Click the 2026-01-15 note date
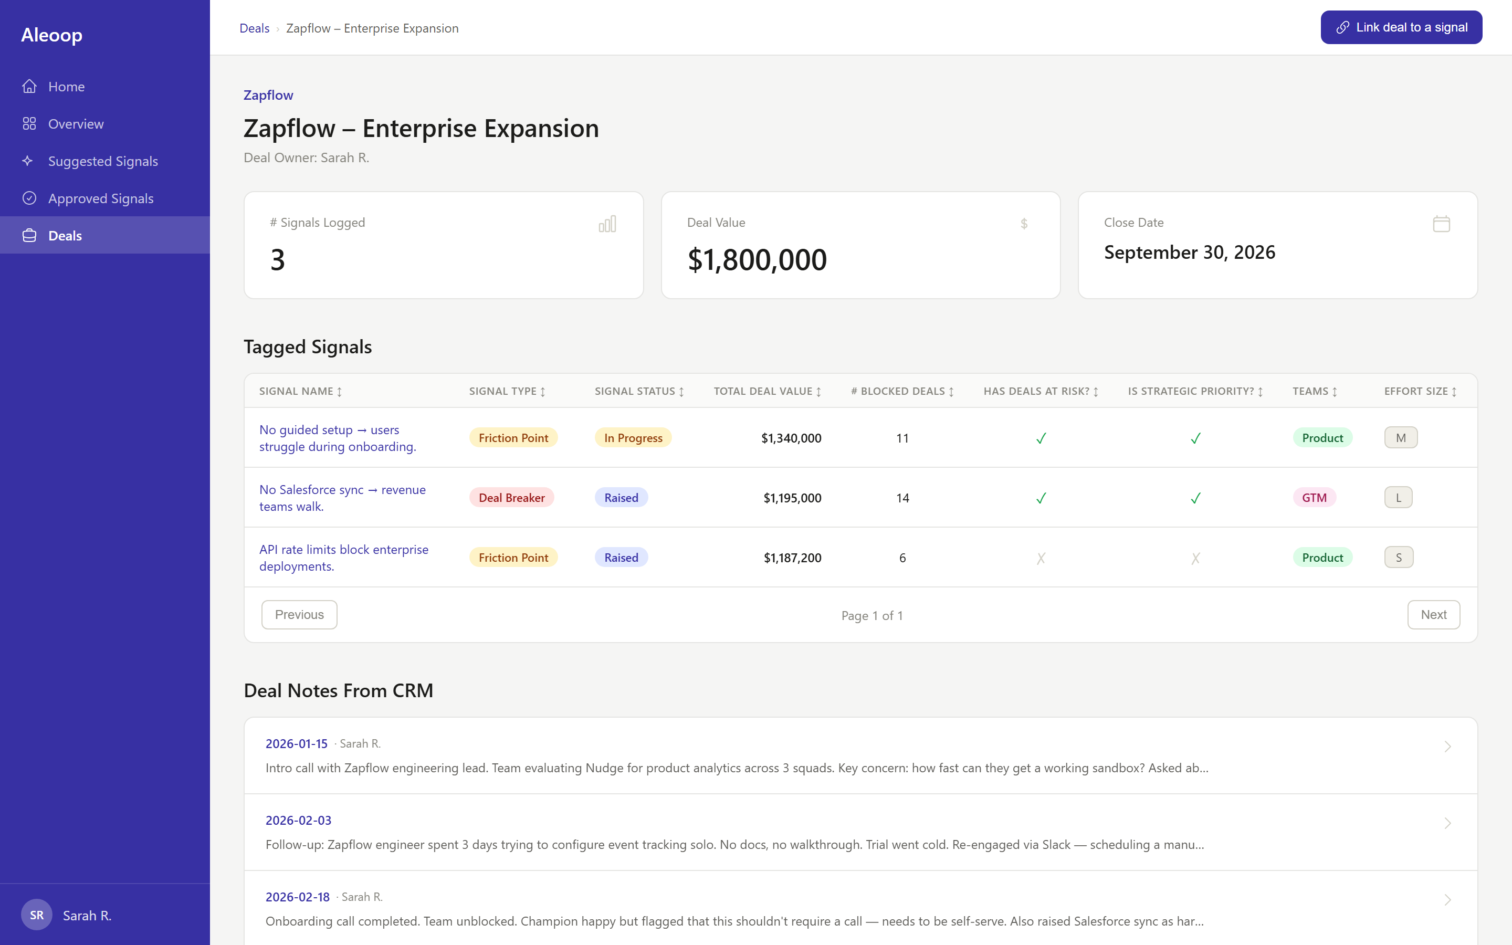Image resolution: width=1512 pixels, height=945 pixels. [x=296, y=744]
